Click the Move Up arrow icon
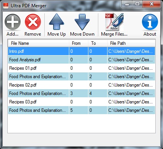Image resolution: width=163 pixels, height=149 pixels. tap(57, 22)
